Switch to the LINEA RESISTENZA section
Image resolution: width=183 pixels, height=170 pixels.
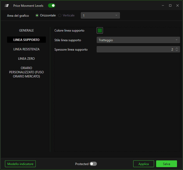tap(26, 49)
